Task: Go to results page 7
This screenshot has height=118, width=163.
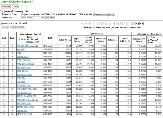Action: 118,23
